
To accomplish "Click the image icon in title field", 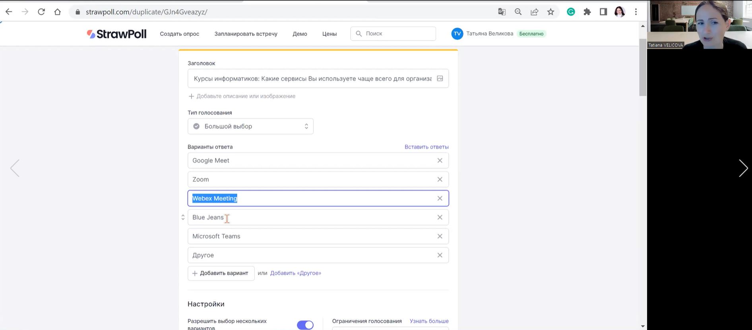I will [440, 79].
